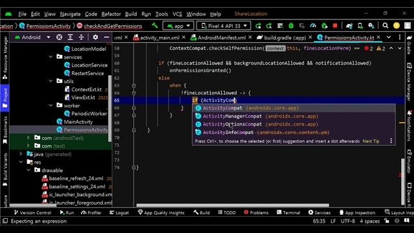Click the yellow account avatar icon
The height and width of the screenshot is (233, 414).
[x=397, y=26]
